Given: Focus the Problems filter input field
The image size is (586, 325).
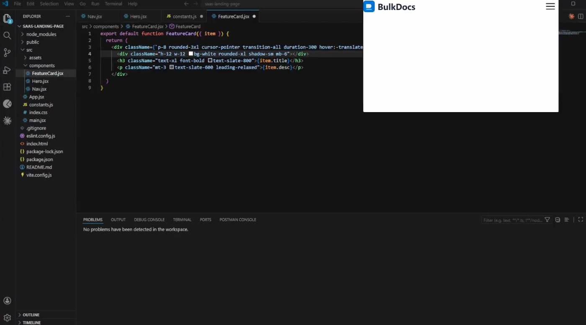Looking at the screenshot, I should point(513,220).
